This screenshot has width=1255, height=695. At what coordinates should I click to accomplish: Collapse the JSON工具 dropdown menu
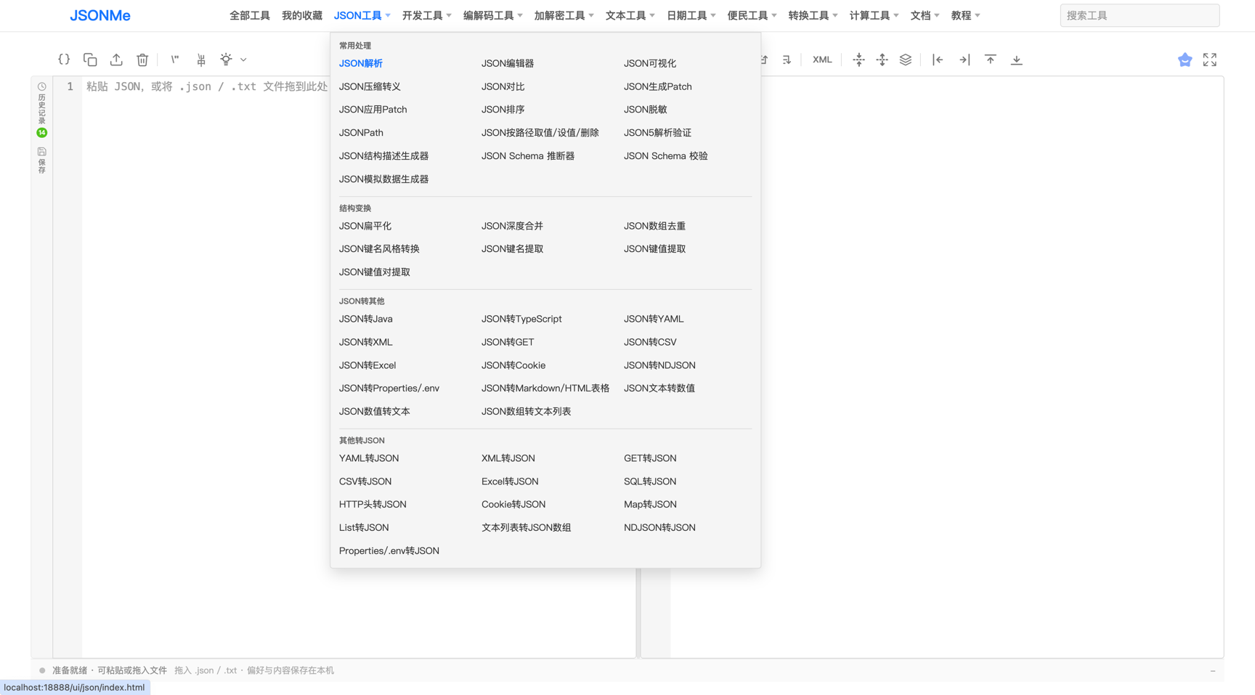[362, 15]
